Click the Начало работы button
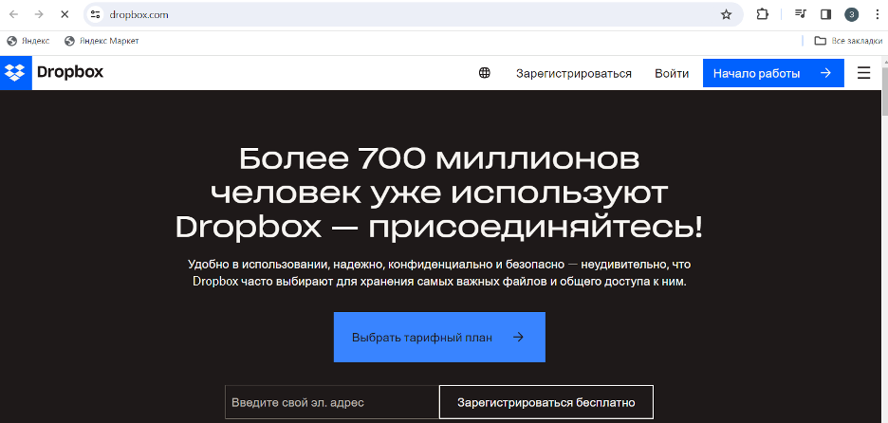The image size is (888, 423). [773, 73]
